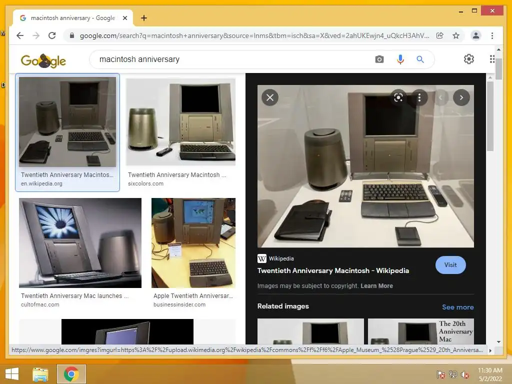This screenshot has height=384, width=512.
Task: Close the image preview panel
Action: point(270,97)
